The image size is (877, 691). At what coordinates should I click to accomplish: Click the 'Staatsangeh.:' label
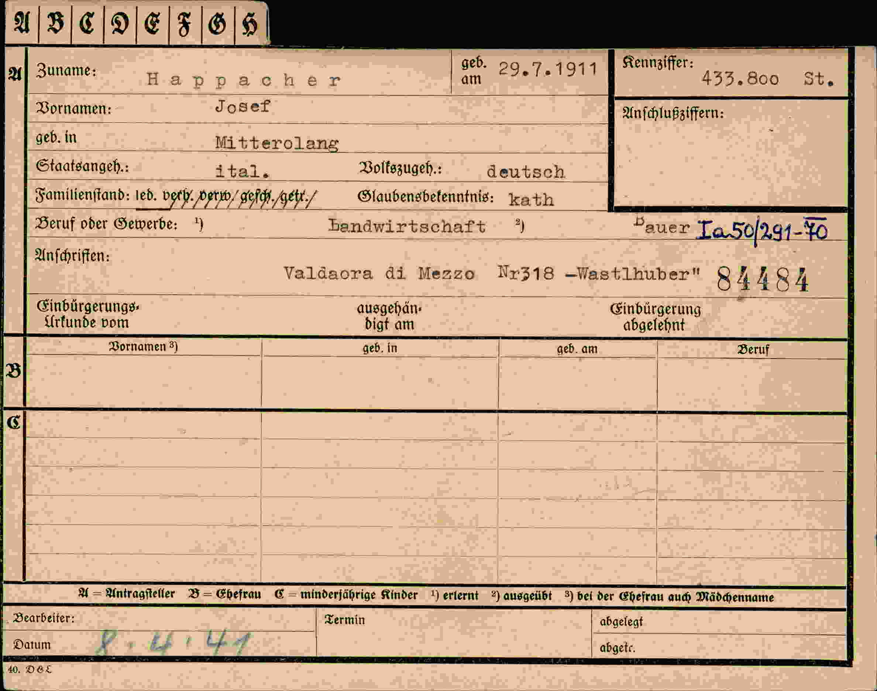click(x=83, y=166)
